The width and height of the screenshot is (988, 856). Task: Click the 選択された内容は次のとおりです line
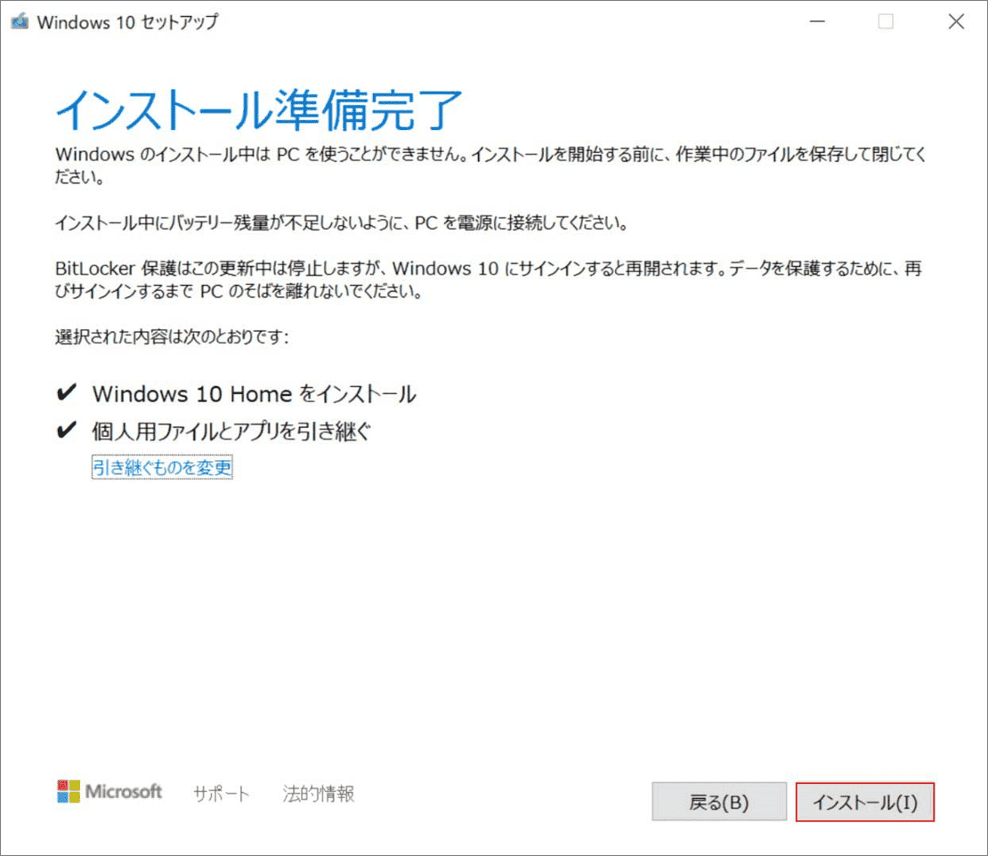[172, 337]
